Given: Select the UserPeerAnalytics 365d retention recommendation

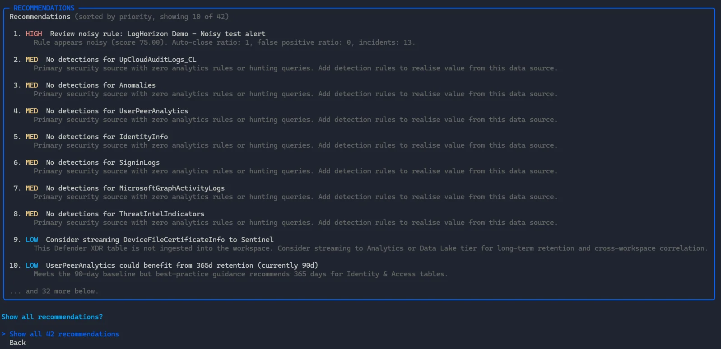Looking at the screenshot, I should [182, 265].
